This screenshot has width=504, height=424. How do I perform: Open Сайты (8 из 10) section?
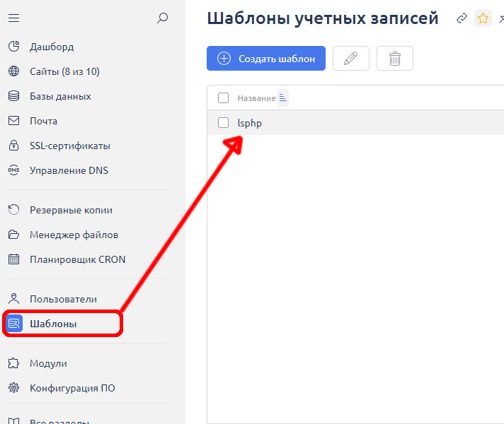point(64,71)
